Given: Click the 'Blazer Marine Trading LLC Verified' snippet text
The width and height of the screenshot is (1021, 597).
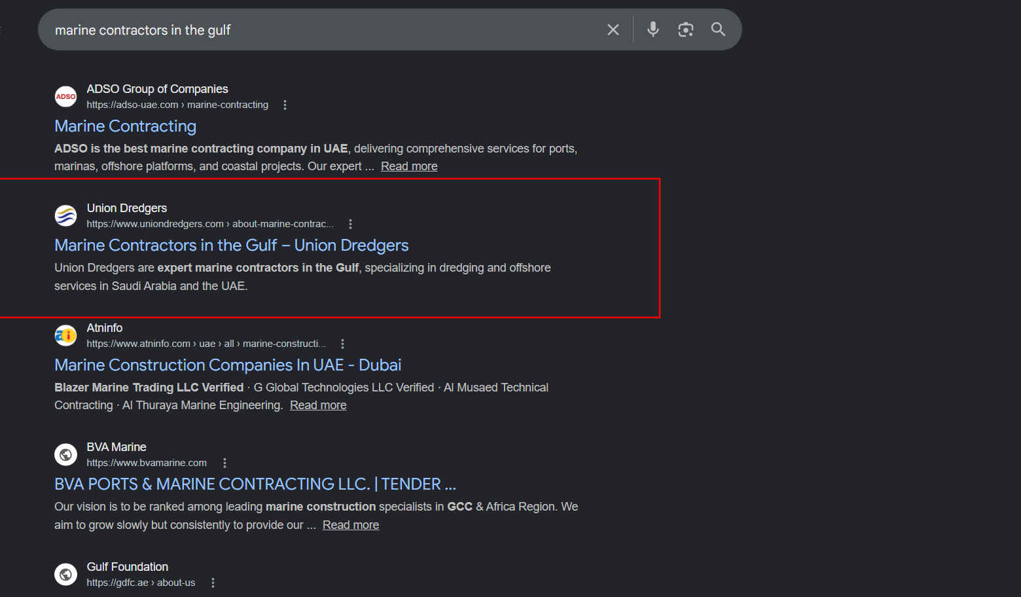Looking at the screenshot, I should point(149,388).
